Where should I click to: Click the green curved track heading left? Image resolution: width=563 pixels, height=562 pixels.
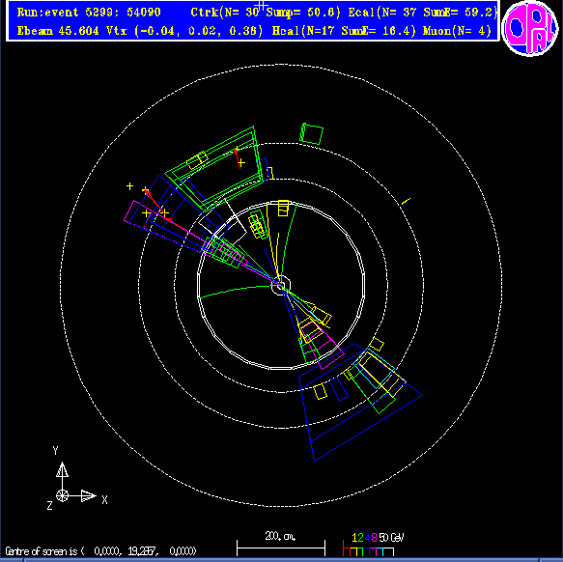click(235, 291)
